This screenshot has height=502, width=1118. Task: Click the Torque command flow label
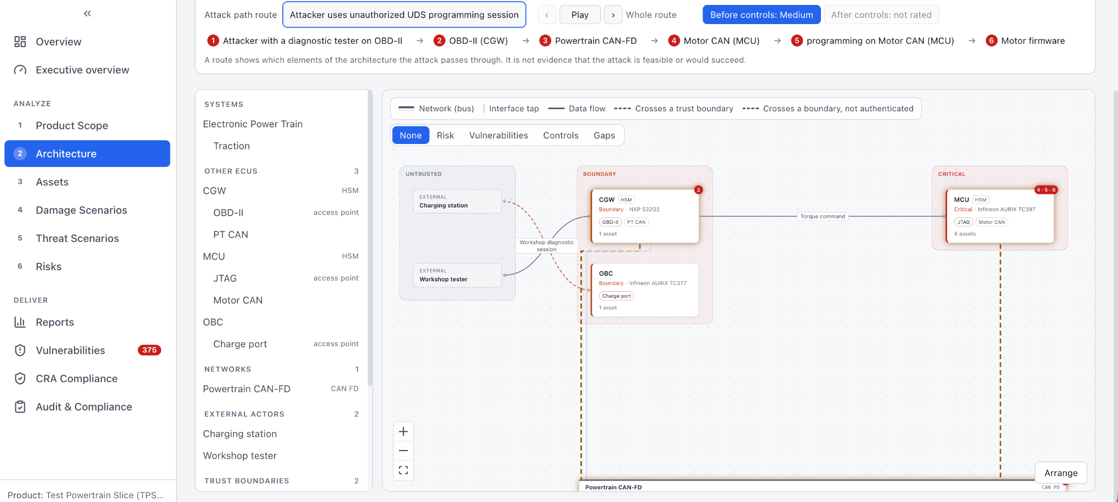[823, 216]
